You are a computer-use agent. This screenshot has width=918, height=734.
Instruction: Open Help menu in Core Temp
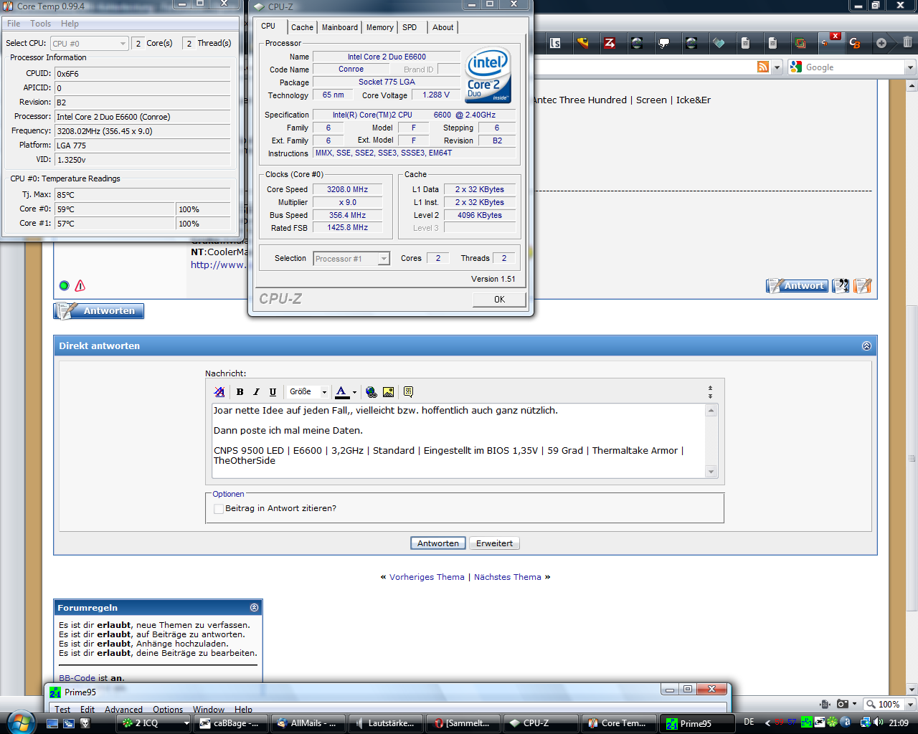pos(70,24)
